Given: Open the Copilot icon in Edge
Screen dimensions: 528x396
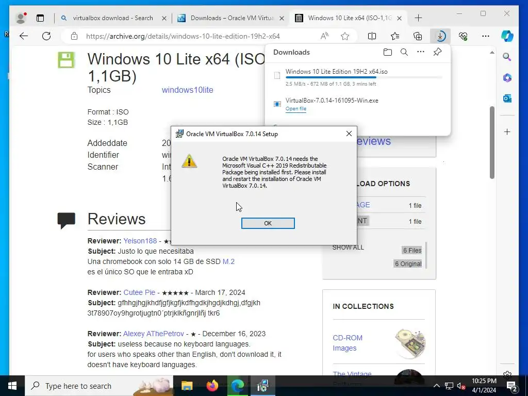Looking at the screenshot, I should click(507, 36).
